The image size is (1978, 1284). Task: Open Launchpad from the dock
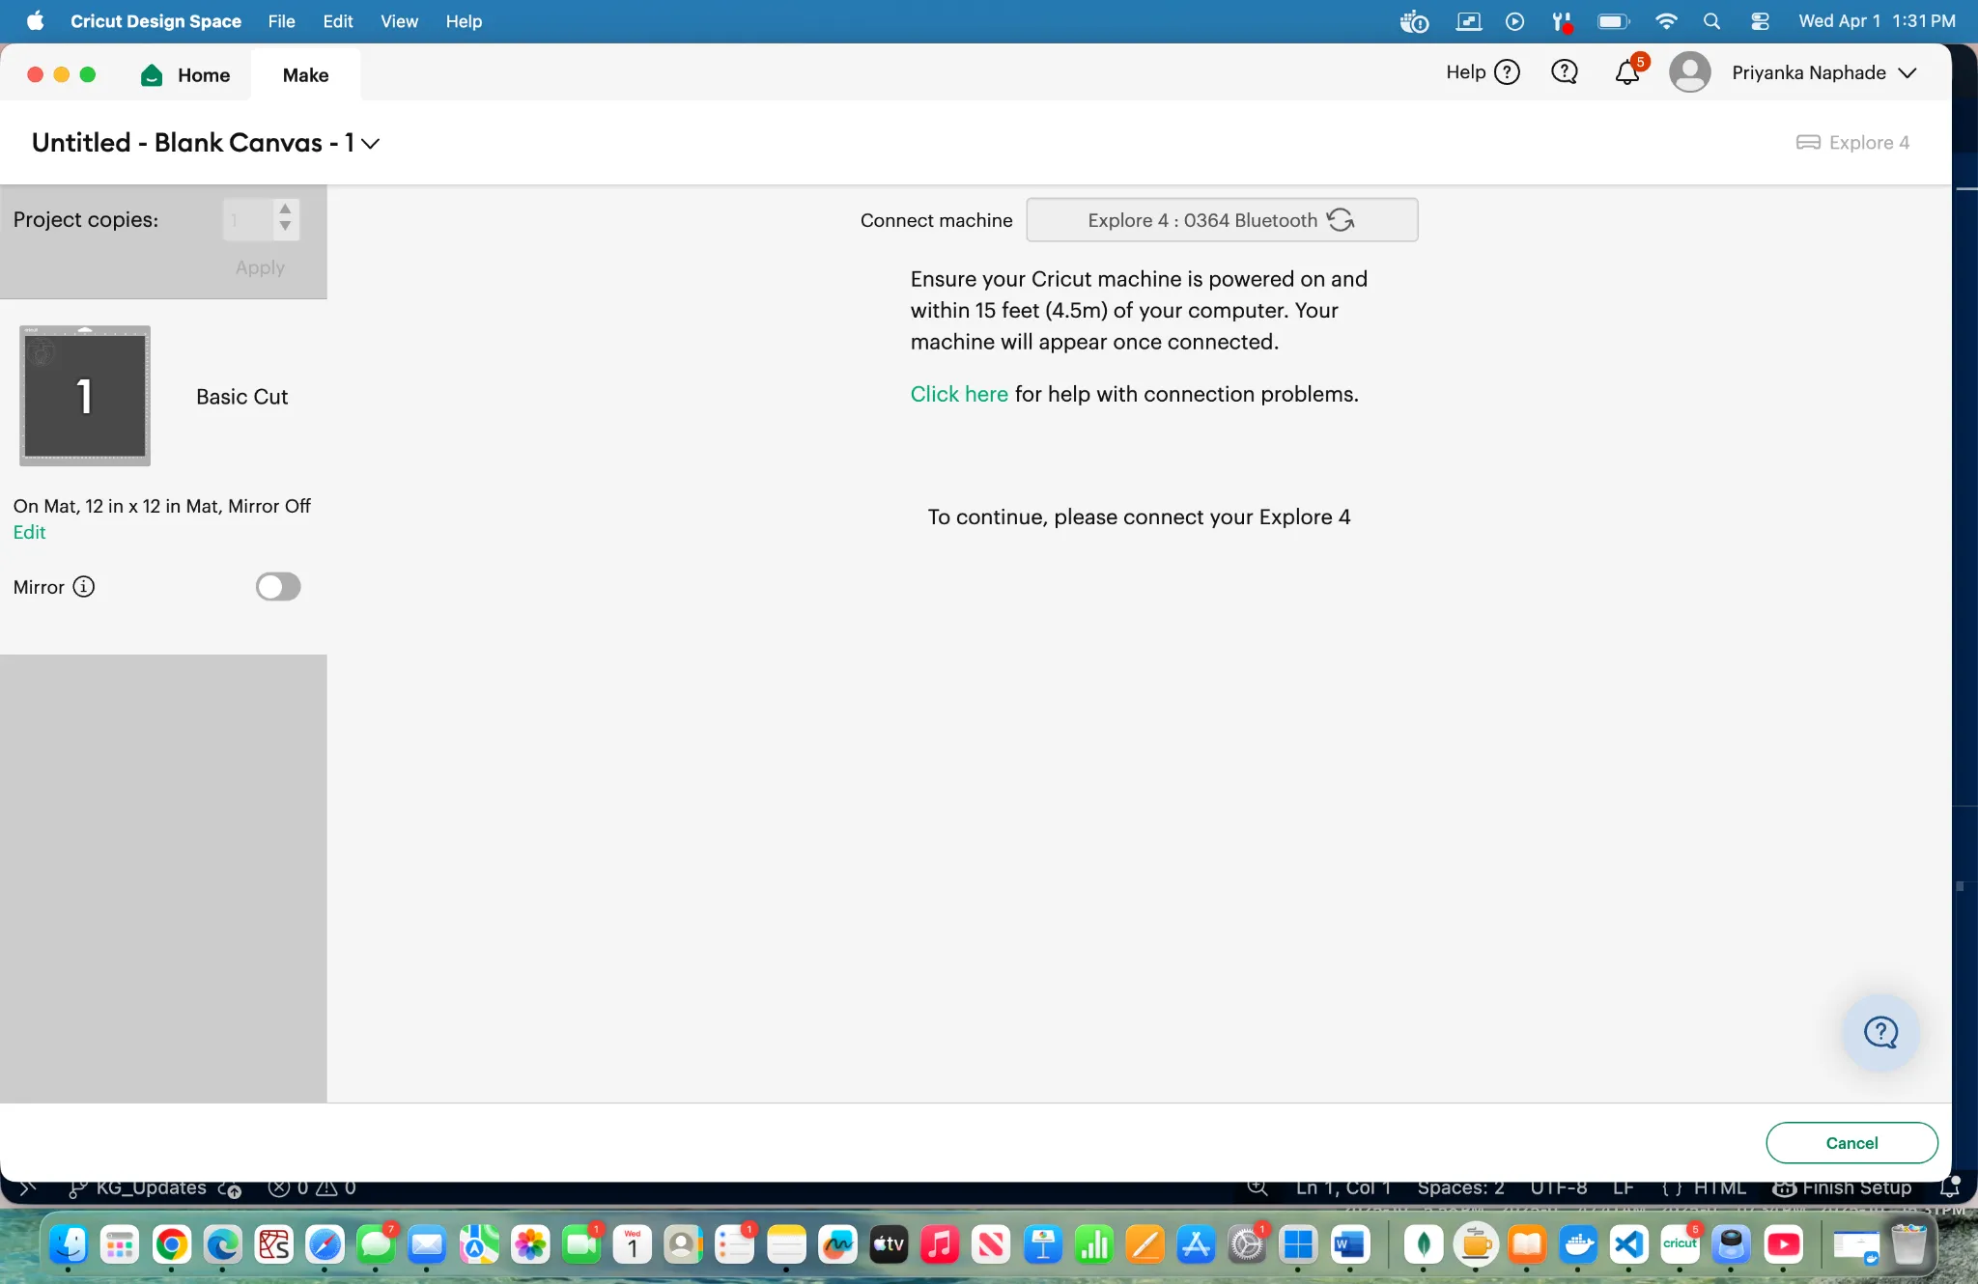[x=120, y=1245]
